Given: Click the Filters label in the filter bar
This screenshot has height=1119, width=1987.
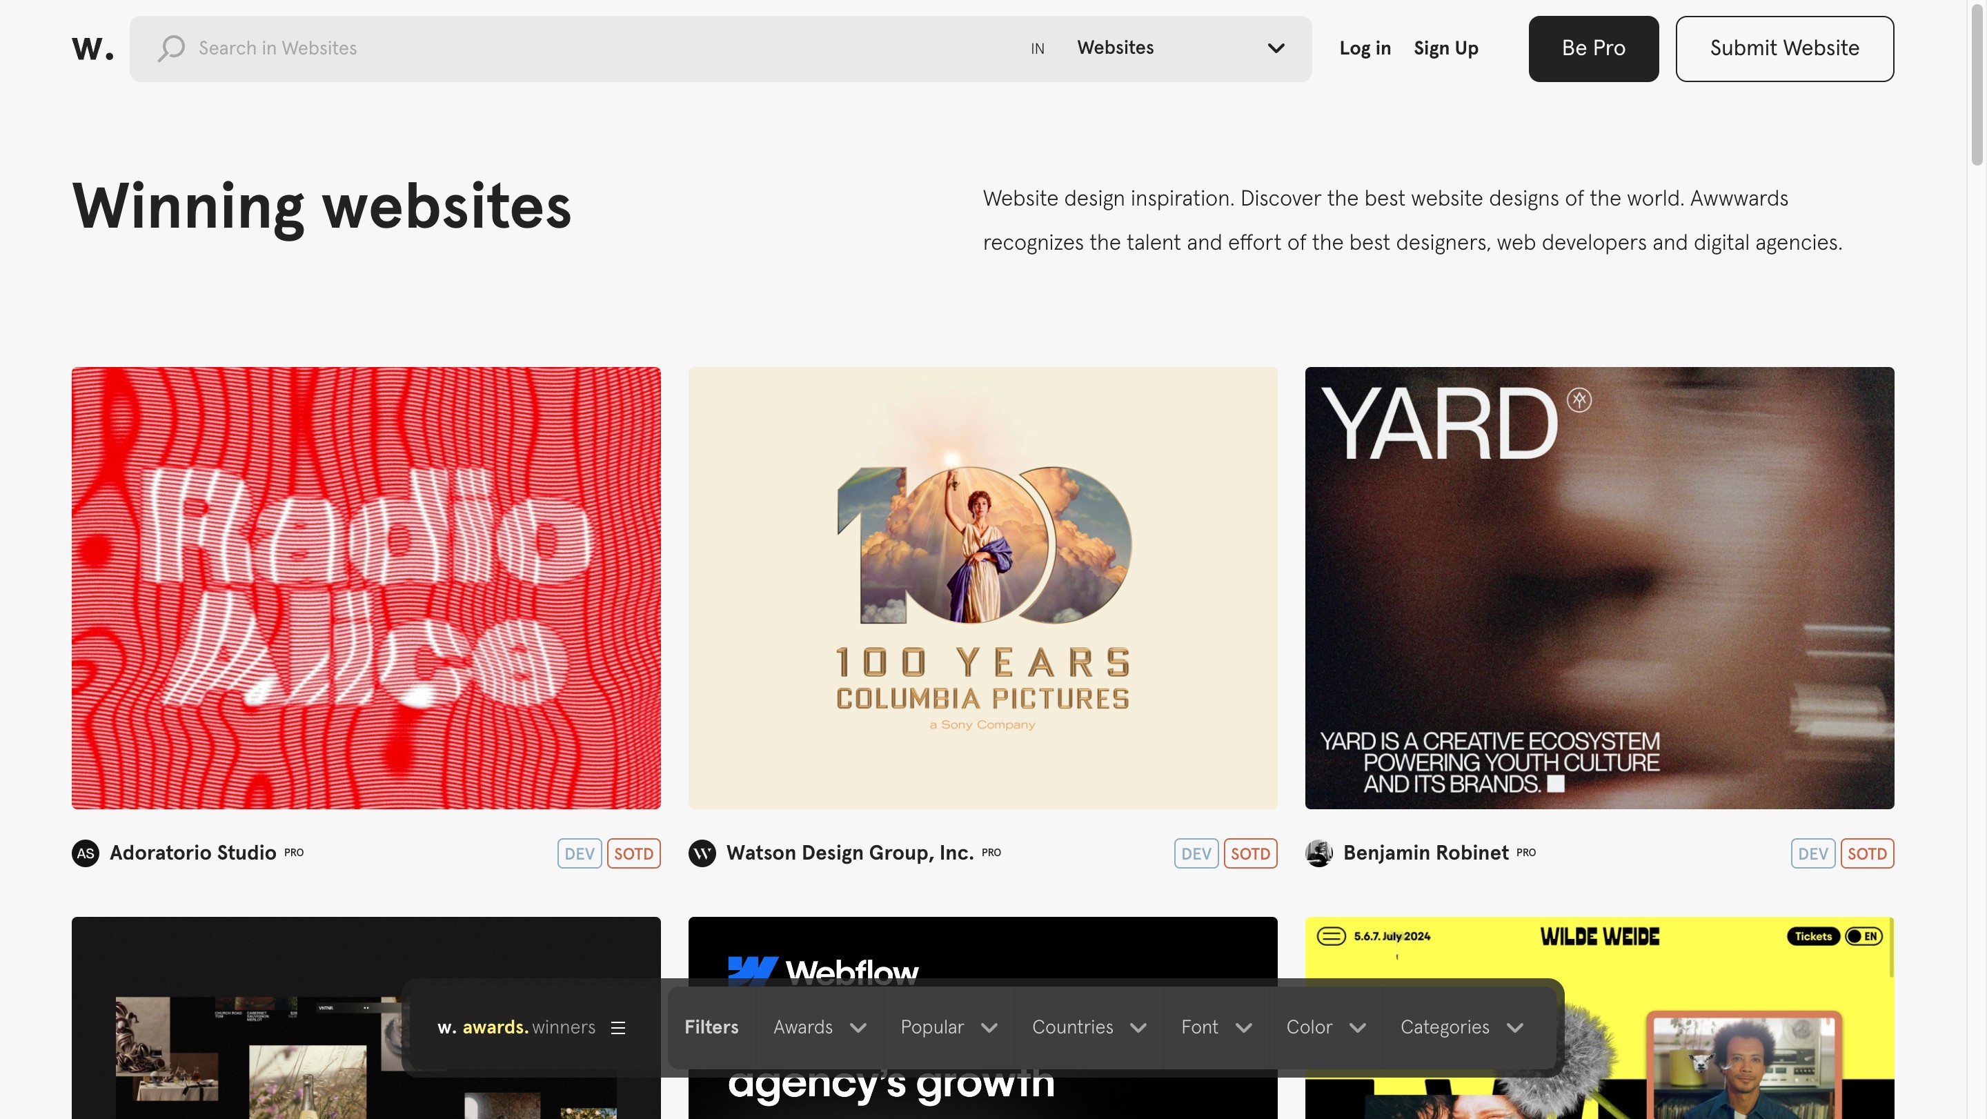Looking at the screenshot, I should (711, 1028).
